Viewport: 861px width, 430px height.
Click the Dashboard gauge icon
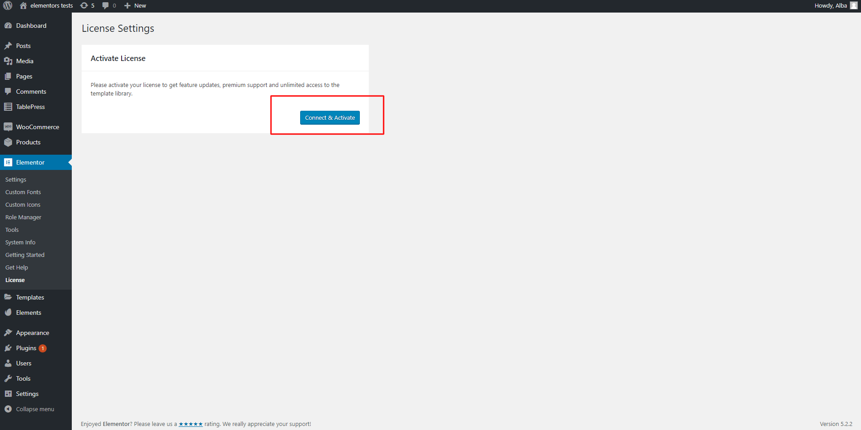click(8, 26)
